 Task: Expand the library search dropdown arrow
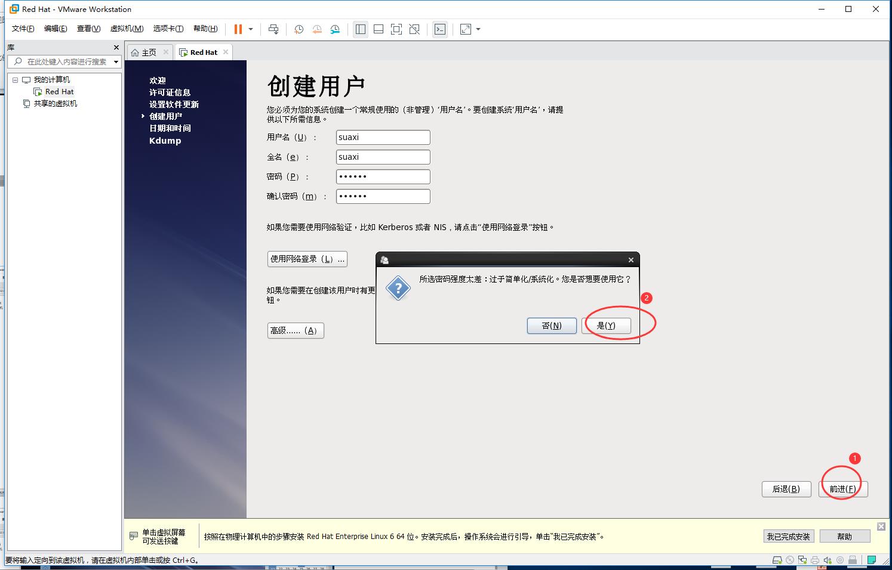click(116, 61)
